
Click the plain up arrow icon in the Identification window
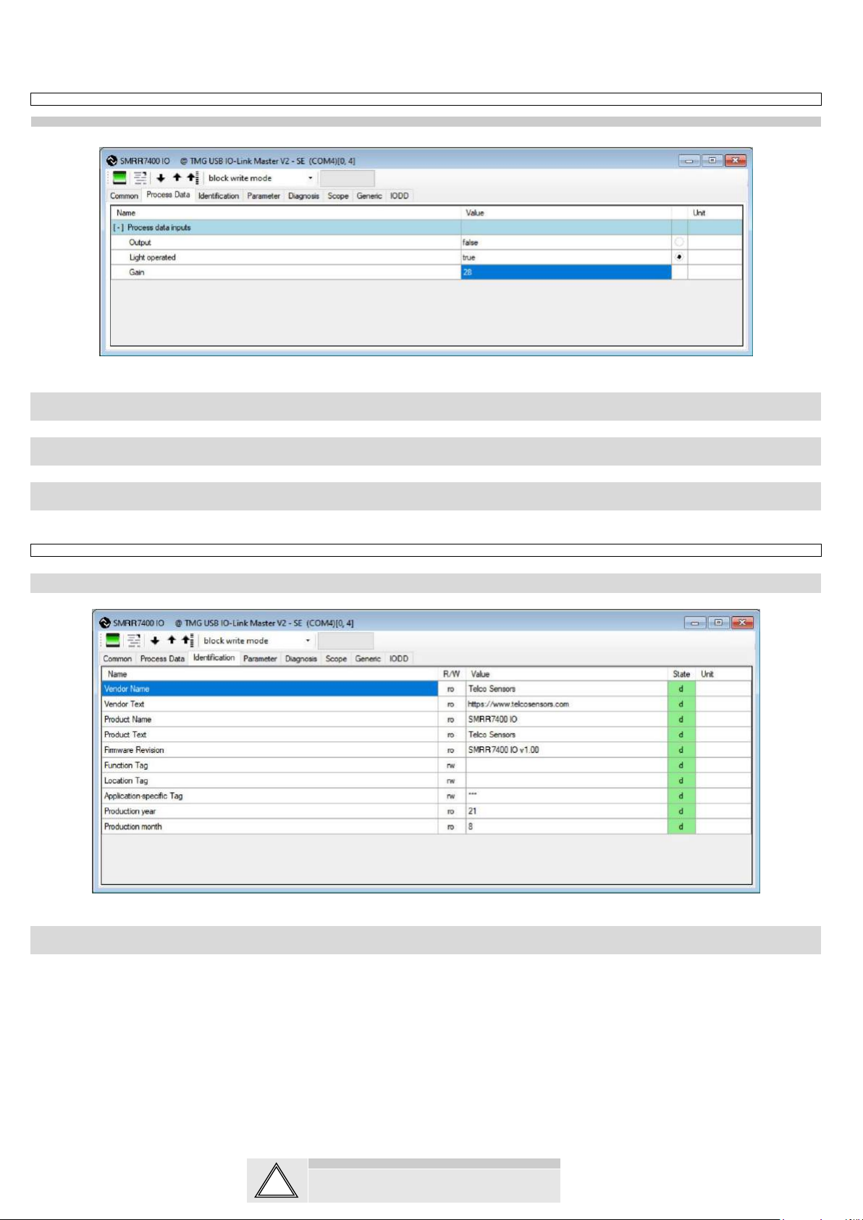point(172,641)
